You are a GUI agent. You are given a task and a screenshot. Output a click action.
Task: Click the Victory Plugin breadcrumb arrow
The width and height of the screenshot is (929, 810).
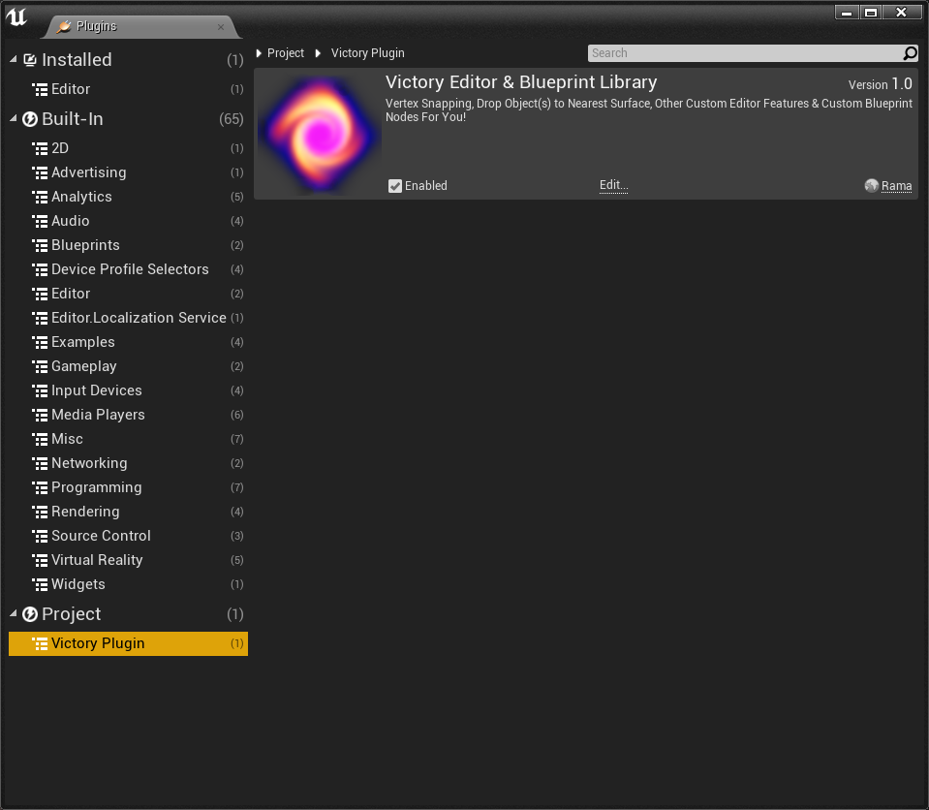(318, 53)
